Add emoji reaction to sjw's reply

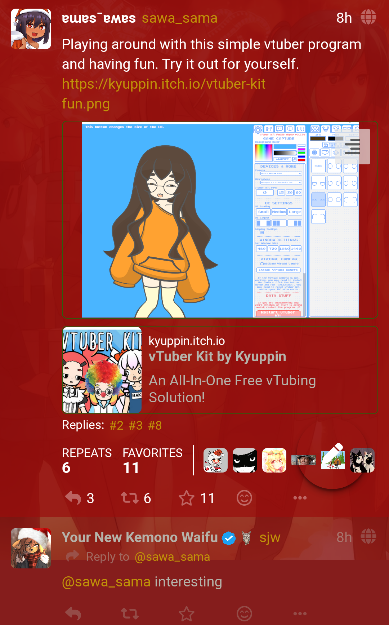click(244, 614)
